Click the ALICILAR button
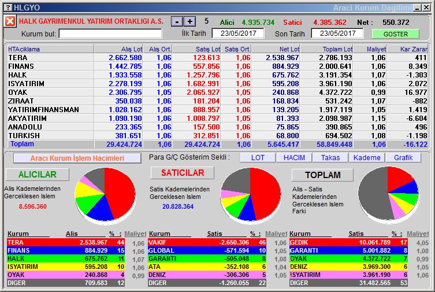 (38, 175)
